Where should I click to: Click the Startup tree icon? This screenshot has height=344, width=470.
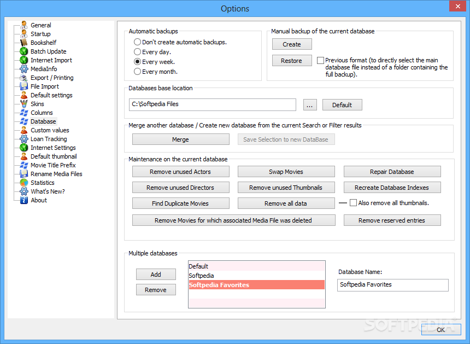click(24, 34)
